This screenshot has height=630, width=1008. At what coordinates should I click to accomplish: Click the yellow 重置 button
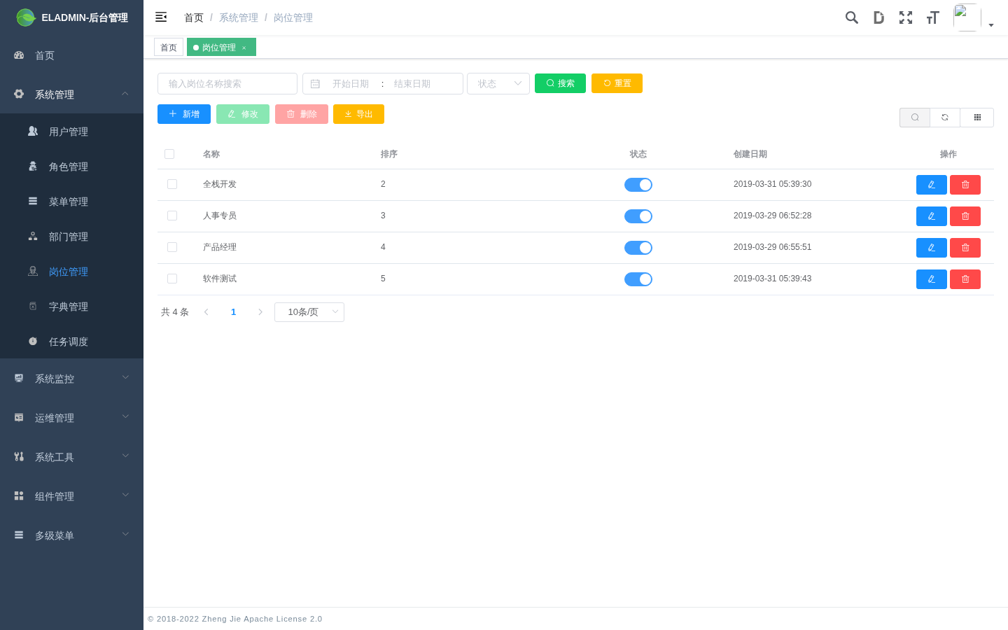[x=617, y=83]
